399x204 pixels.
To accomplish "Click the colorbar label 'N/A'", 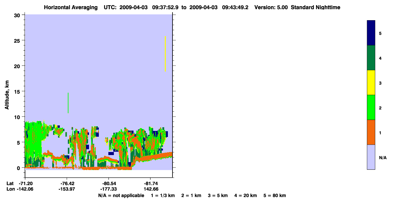I will pos(383,158).
